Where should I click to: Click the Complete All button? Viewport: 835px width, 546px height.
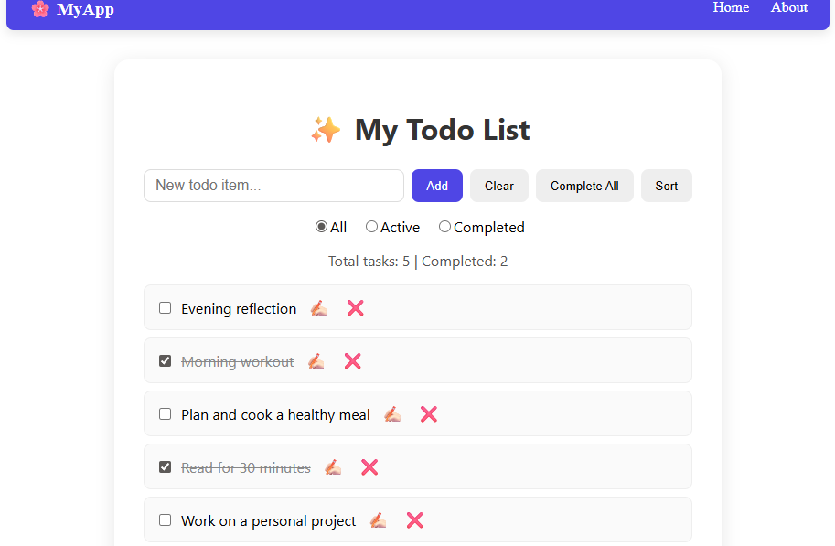point(584,186)
